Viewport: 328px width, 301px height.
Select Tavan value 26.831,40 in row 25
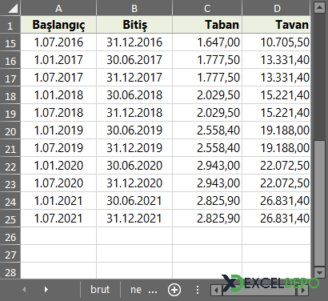pyautogui.click(x=277, y=219)
